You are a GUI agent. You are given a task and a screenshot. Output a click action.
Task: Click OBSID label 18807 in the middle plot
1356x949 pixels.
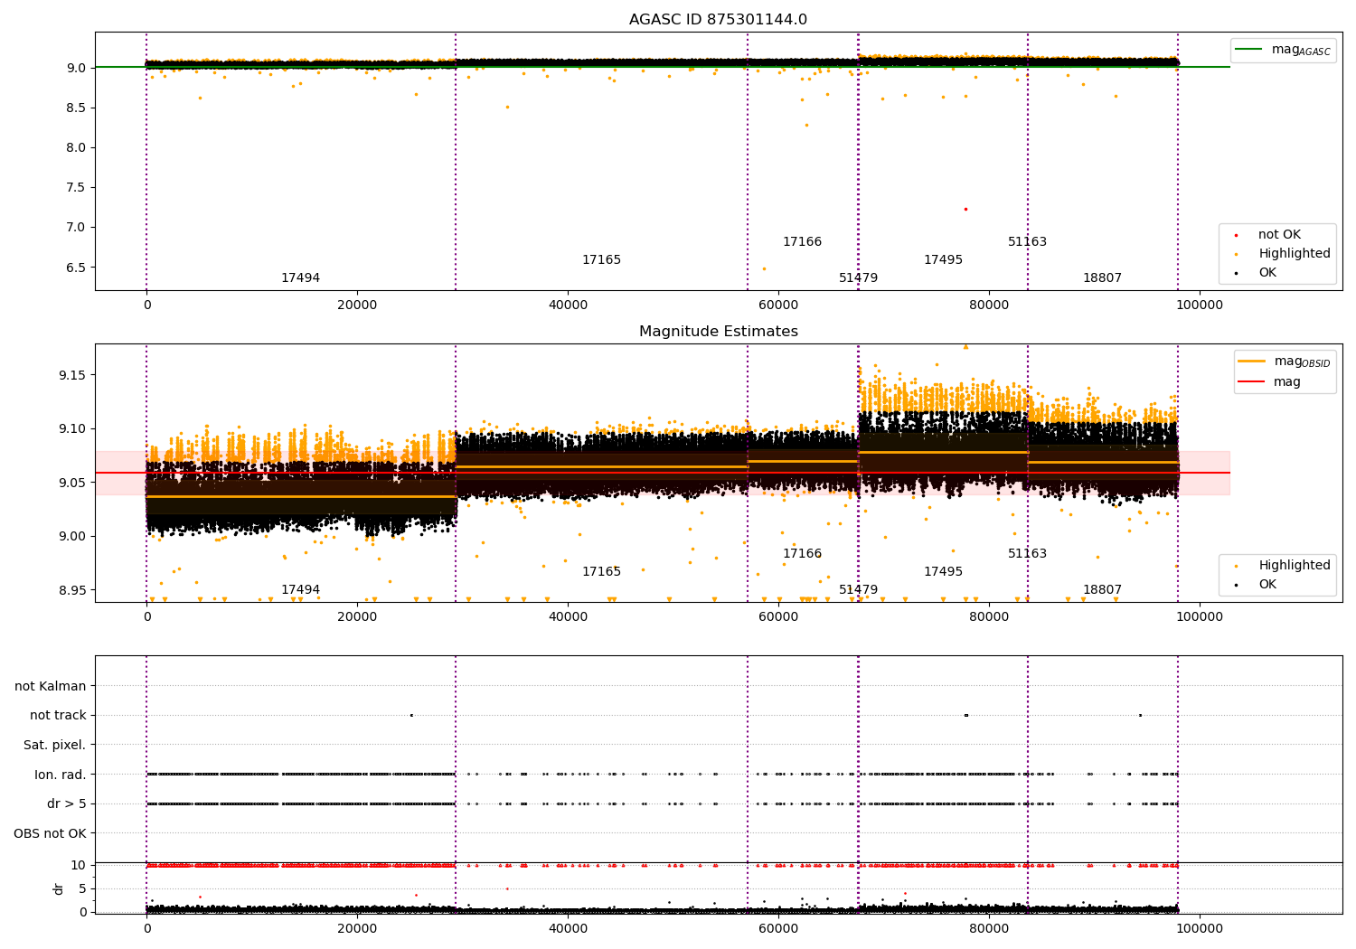tap(1102, 590)
